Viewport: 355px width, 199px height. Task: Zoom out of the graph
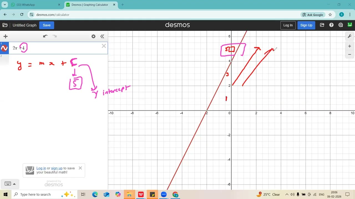coord(349,54)
